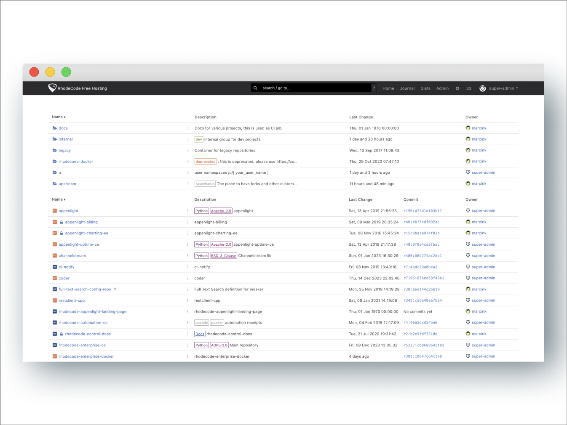Screen dimensions: 567x425
Task: Click the folder icon beside the legacy group
Action: tap(54, 150)
